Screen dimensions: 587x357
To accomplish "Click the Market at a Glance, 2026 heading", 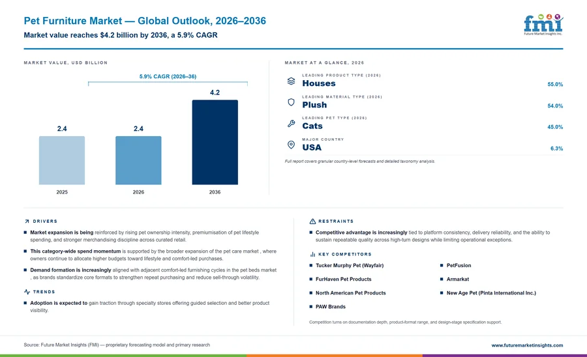I will click(x=324, y=63).
